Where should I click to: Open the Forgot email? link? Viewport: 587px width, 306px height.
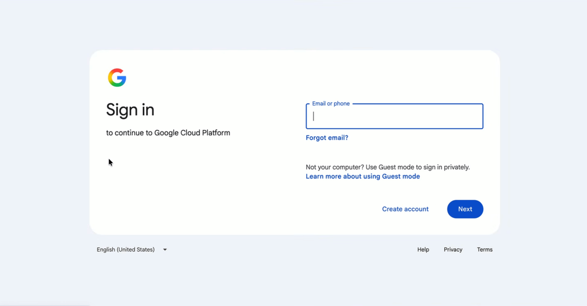[327, 138]
